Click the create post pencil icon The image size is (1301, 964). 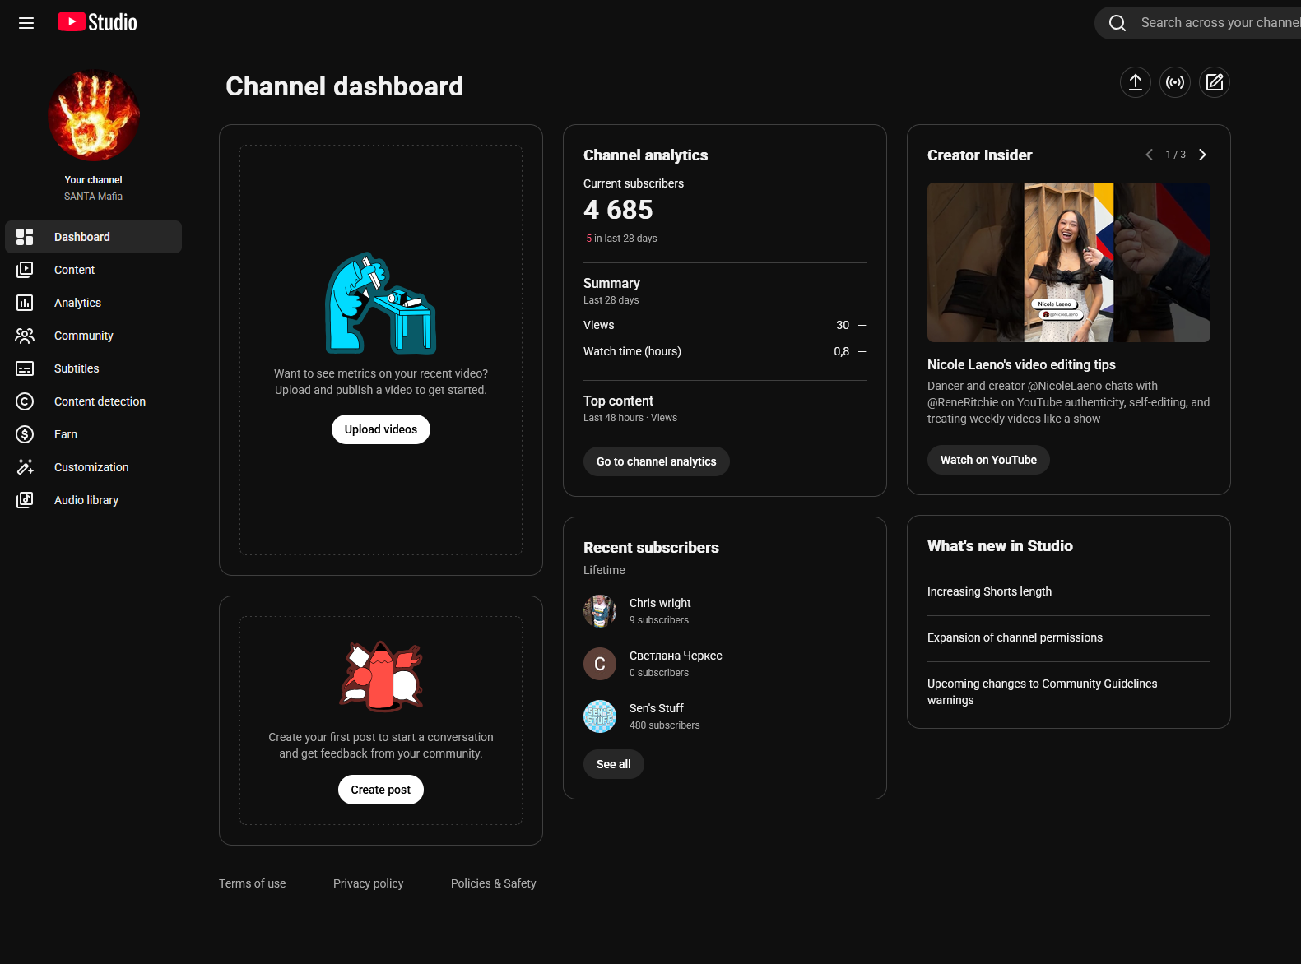point(1215,82)
